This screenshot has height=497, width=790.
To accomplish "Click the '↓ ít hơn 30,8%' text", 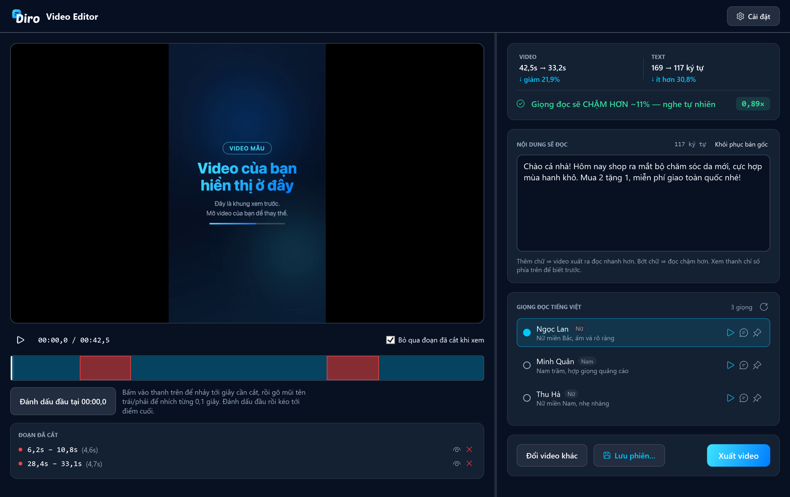I will pyautogui.click(x=673, y=79).
